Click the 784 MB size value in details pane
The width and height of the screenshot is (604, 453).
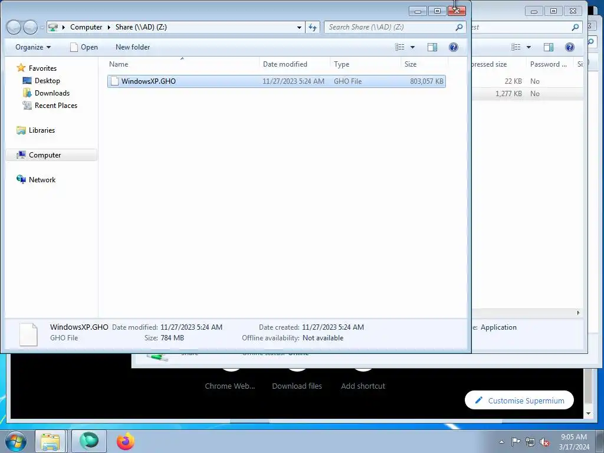point(172,338)
